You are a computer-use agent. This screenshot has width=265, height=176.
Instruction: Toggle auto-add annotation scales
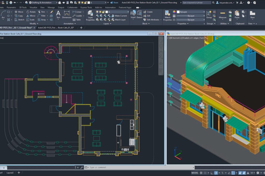[x=244, y=173]
